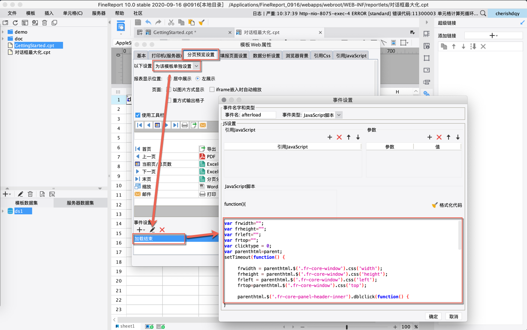This screenshot has height=330, width=527.
Task: Click the plus icon above the 参数 table
Action: [x=429, y=137]
